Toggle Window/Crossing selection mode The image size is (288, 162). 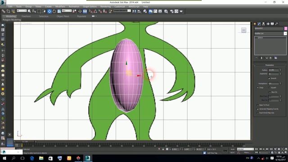pyautogui.click(x=44, y=11)
